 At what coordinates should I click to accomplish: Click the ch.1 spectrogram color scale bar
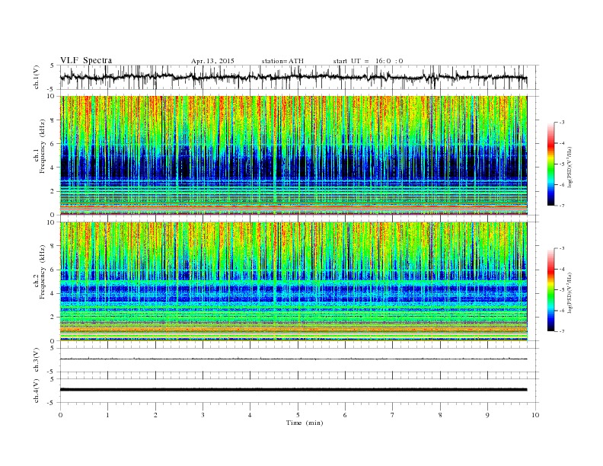coord(550,164)
